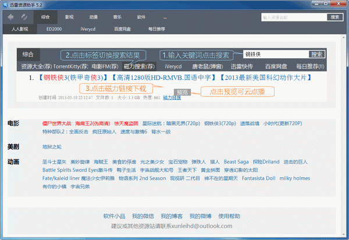The width and height of the screenshot is (349, 240).
Task: Open the Fantasista Doll link
Action: tap(259, 178)
